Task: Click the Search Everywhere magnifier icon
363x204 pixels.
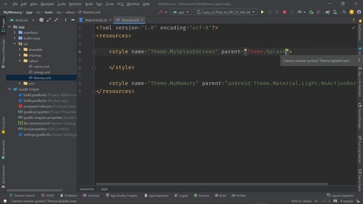Action: 344,12
